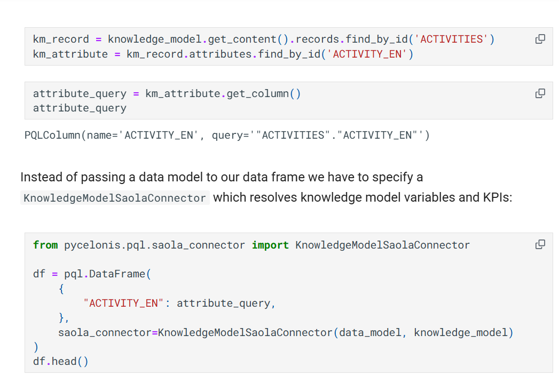Click the 'import' keyword in code block
This screenshot has height=375, width=559.
coord(270,245)
